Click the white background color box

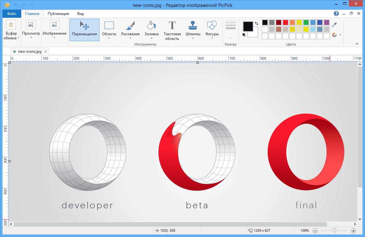pos(255,34)
